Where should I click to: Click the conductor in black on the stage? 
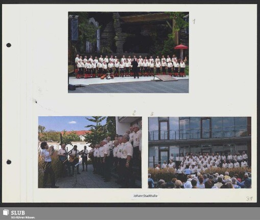pos(135,69)
